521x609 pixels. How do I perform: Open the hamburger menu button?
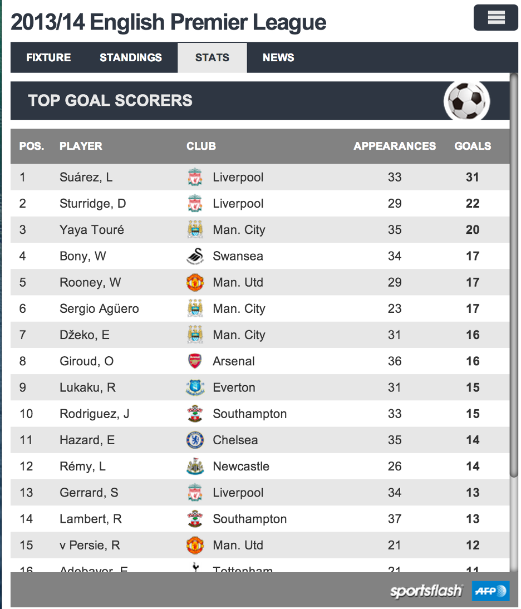point(496,18)
